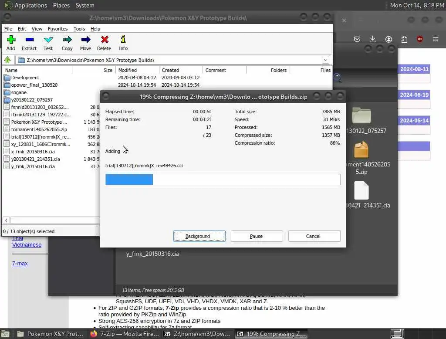Open Firefox downloads icon

pos(373,39)
